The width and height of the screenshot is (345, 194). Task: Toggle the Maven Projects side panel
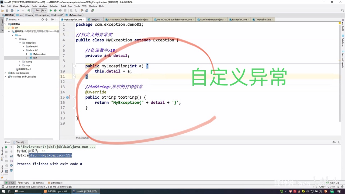coord(343,59)
